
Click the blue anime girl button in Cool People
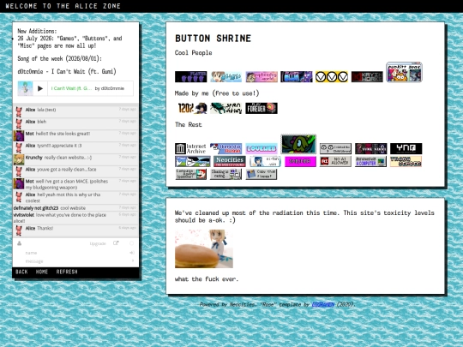pos(225,77)
